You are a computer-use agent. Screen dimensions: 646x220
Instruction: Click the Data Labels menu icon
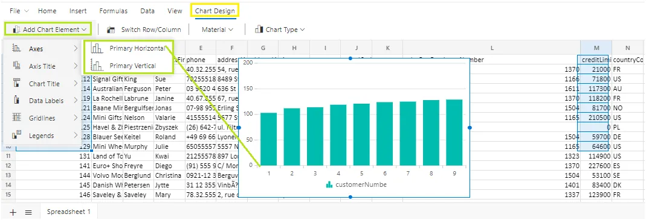(17, 100)
